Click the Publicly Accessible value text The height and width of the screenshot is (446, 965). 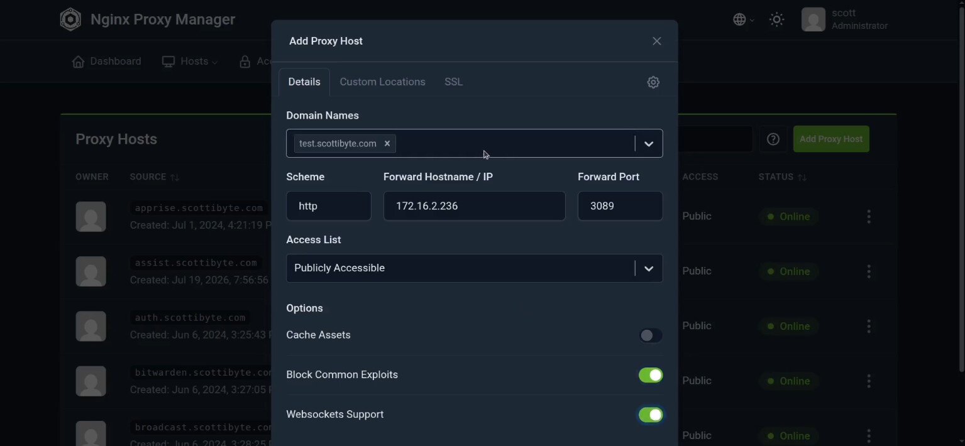[x=339, y=268]
